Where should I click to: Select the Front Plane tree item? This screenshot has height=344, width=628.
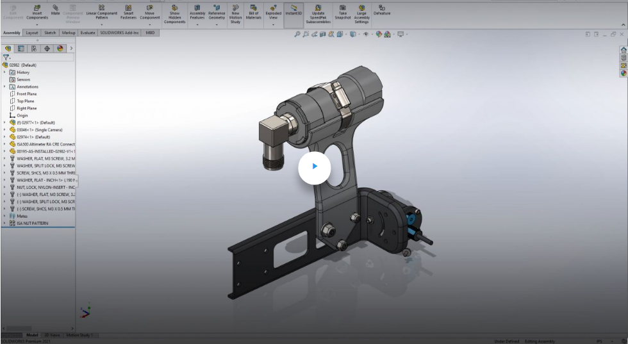26,94
